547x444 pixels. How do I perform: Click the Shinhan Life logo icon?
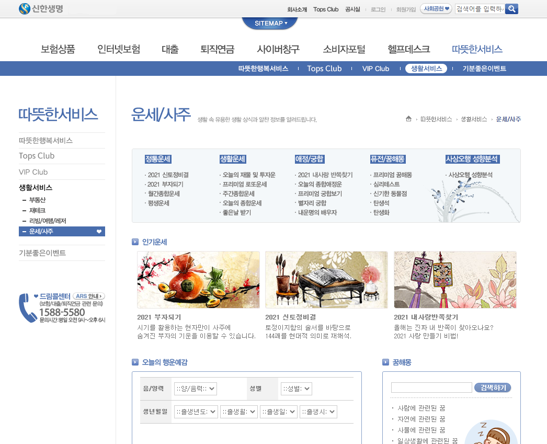click(24, 9)
